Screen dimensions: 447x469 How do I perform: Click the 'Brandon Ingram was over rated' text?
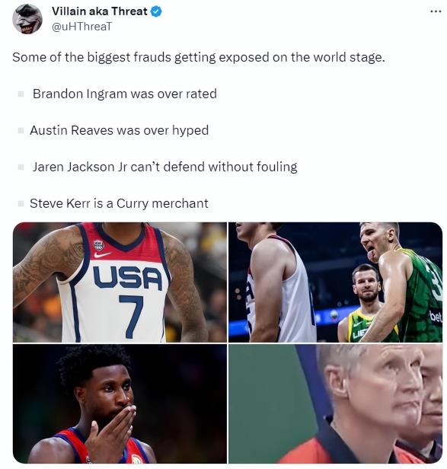pos(125,94)
